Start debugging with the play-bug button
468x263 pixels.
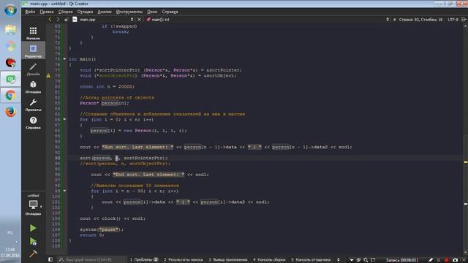point(33,241)
